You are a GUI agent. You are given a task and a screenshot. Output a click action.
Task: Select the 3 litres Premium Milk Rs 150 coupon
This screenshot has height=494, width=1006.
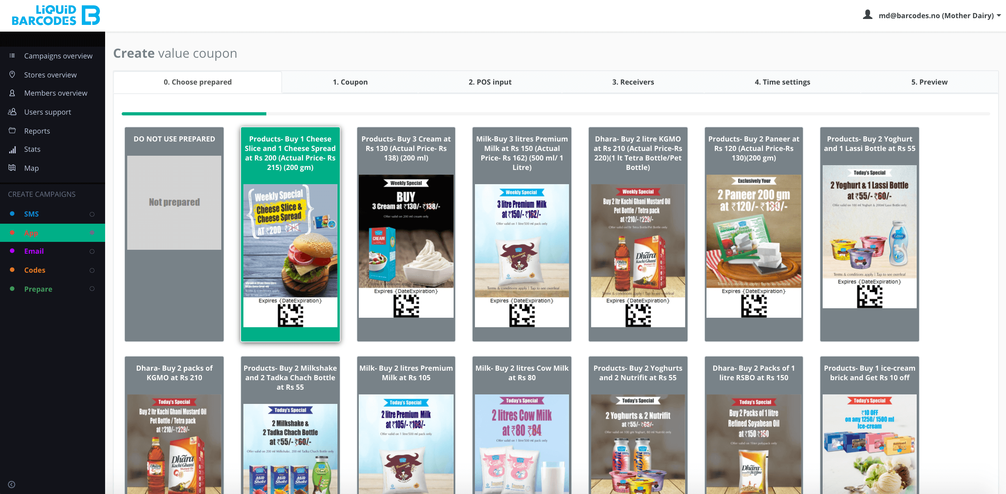[x=522, y=234]
